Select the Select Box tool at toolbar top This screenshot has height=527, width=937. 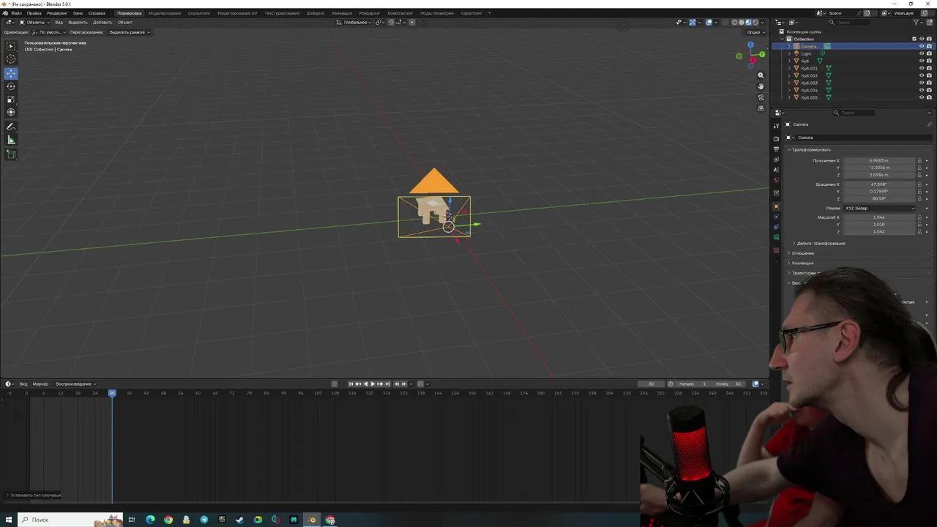[x=11, y=46]
